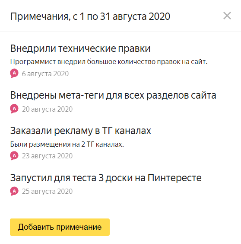Image resolution: width=241 pixels, height=244 pixels.
Task: Click author avatar beside 25 августа 2020
Action: coord(14,191)
